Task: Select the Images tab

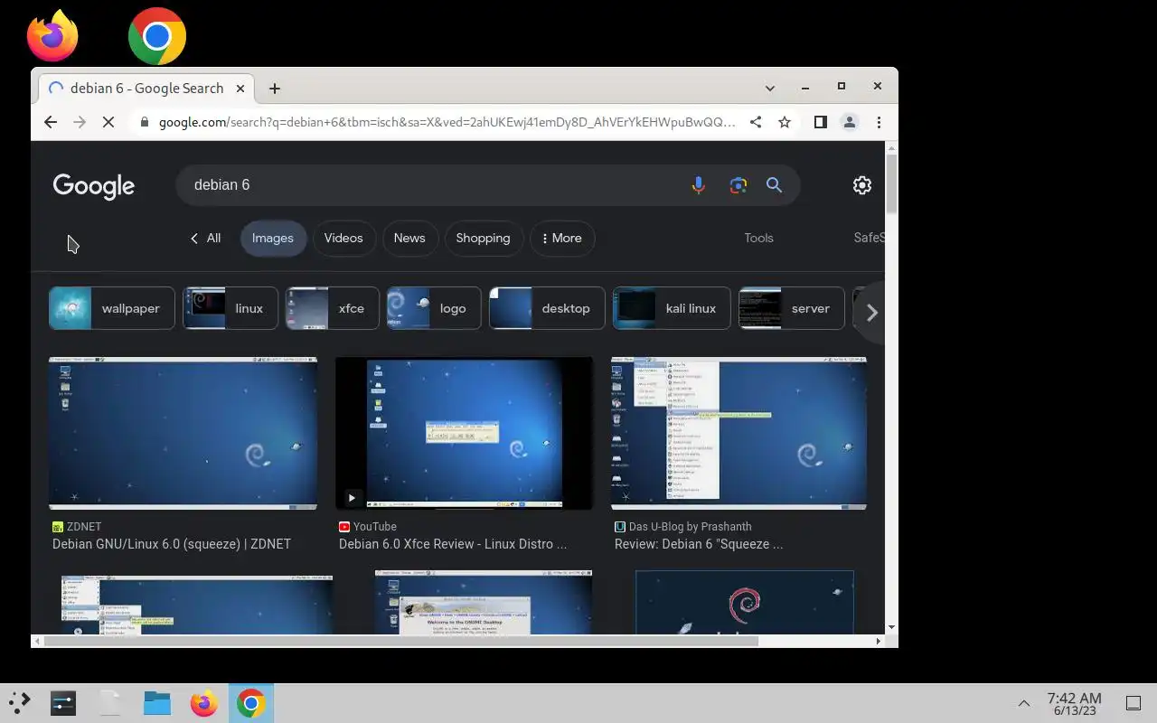Action: [x=273, y=239]
